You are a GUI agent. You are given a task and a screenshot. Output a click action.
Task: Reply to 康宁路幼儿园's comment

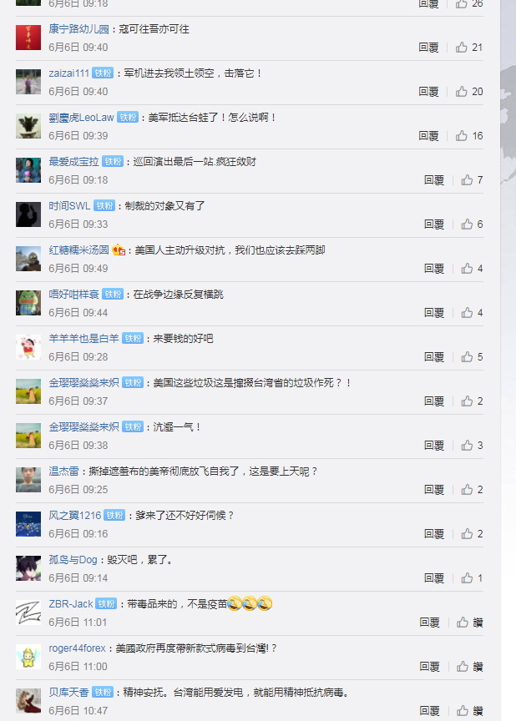tap(428, 48)
